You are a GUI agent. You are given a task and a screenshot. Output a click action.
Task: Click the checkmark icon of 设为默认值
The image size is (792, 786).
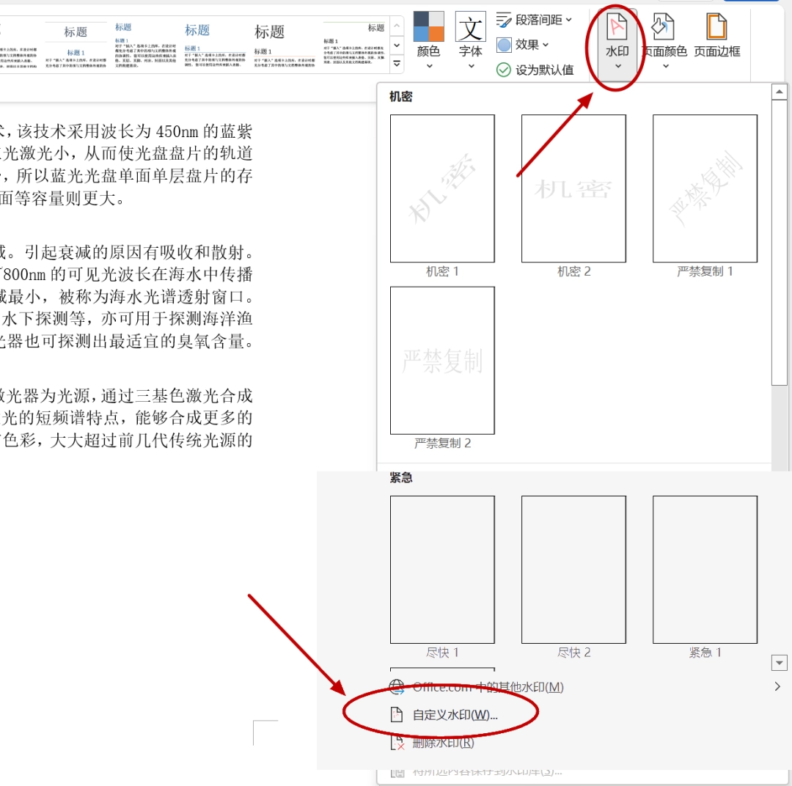pos(504,70)
